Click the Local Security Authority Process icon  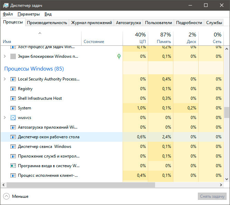(13, 79)
